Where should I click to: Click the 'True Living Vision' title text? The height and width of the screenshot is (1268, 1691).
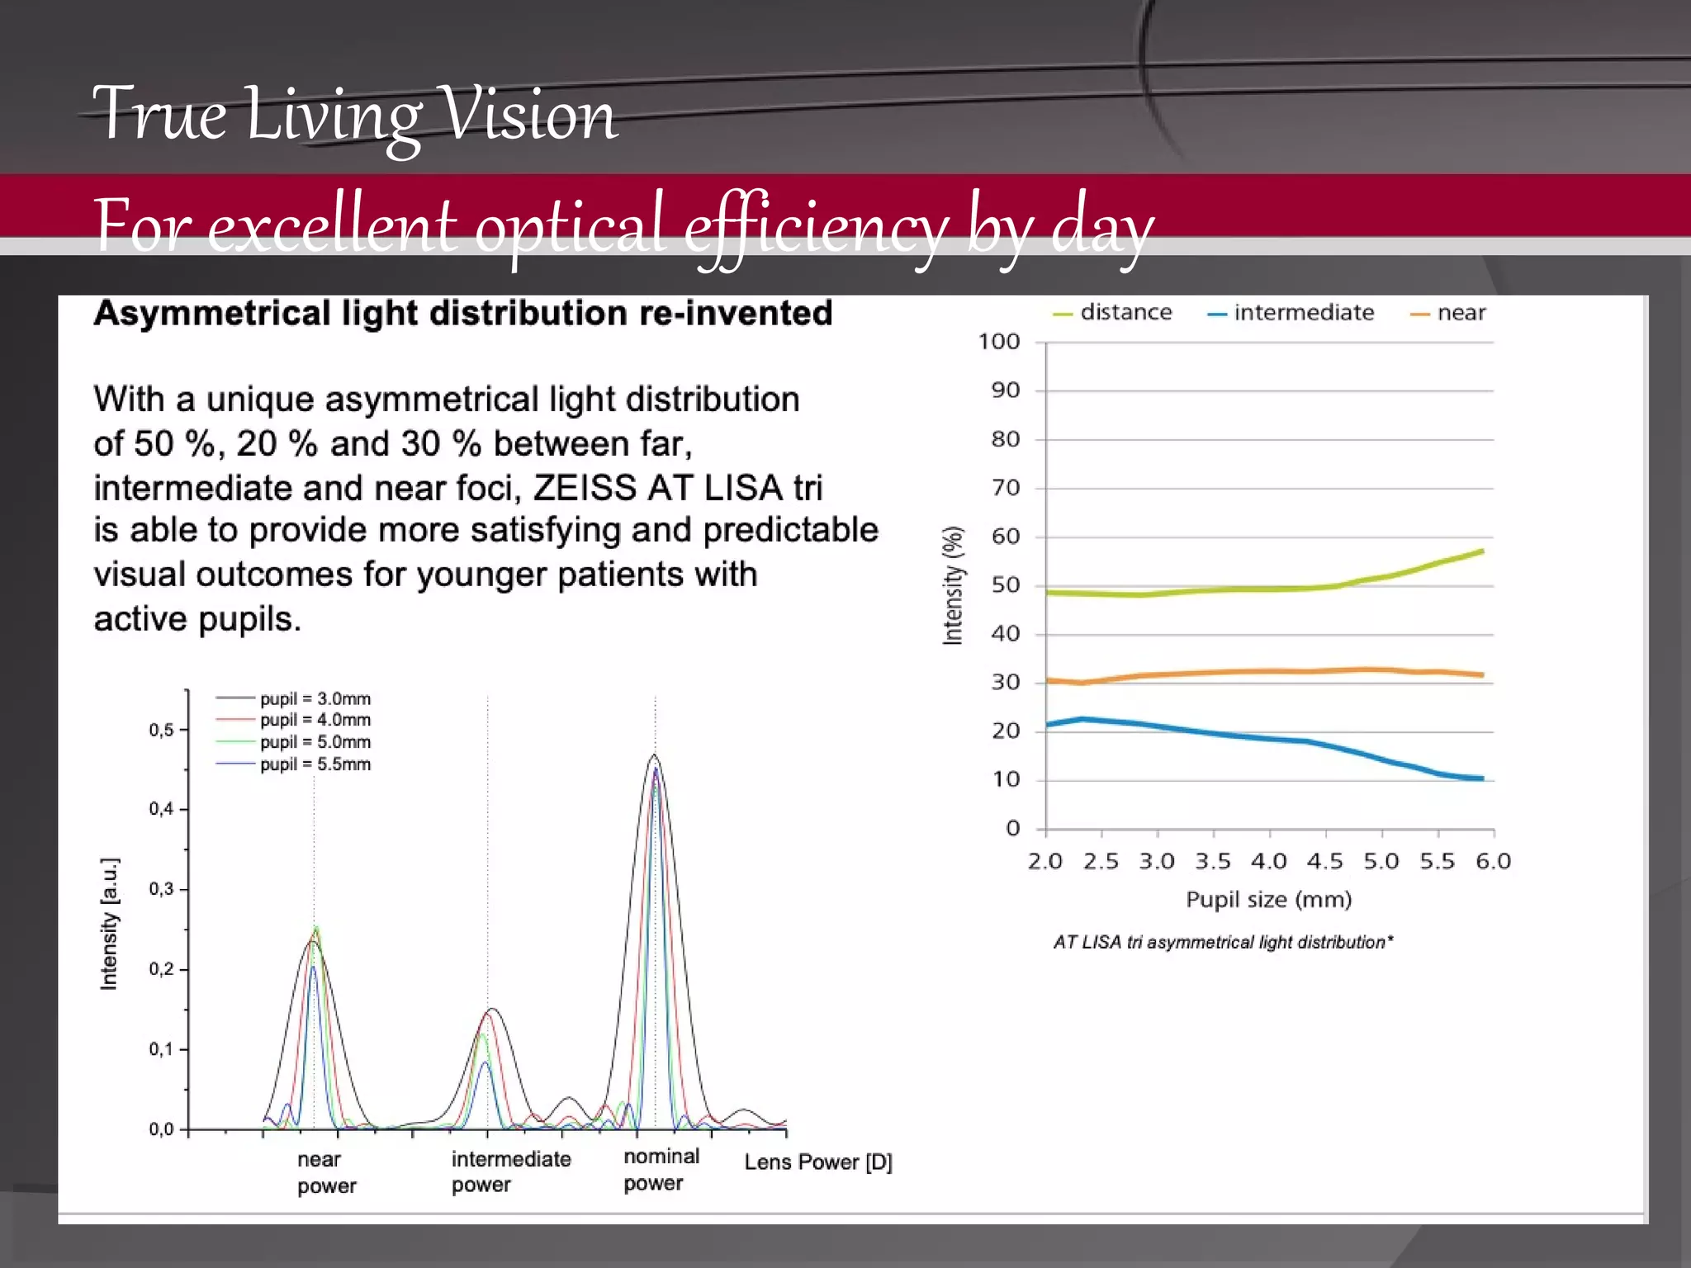(x=355, y=116)
